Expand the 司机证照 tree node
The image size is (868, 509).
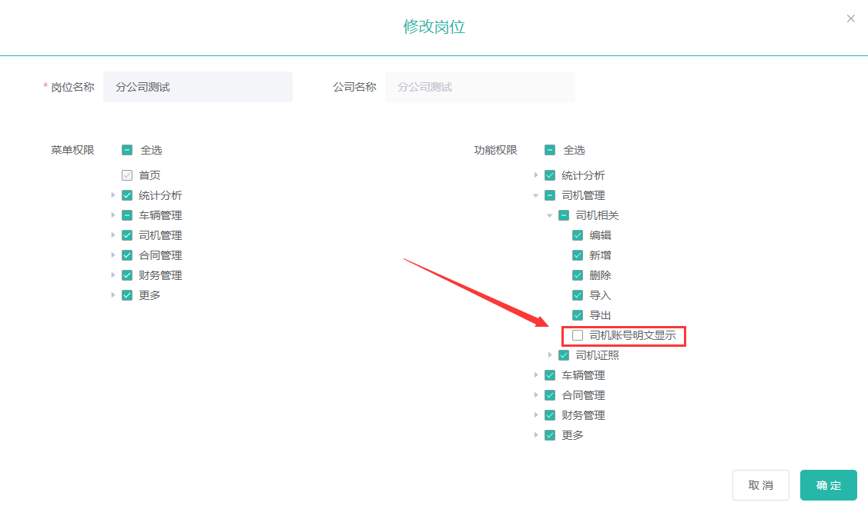[x=550, y=355]
